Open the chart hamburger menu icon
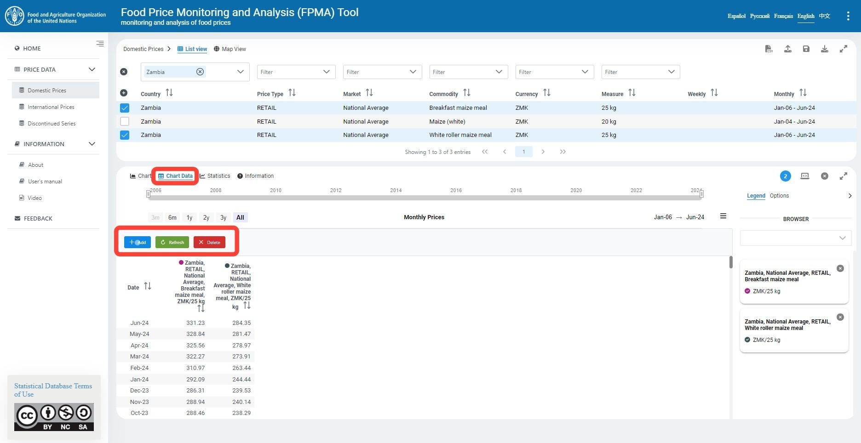This screenshot has height=443, width=861. point(723,216)
